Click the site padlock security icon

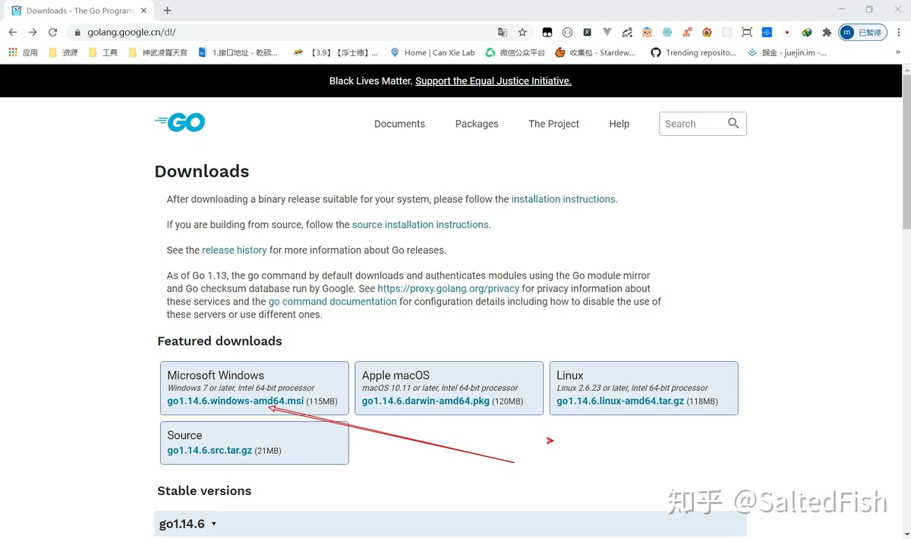pyautogui.click(x=77, y=33)
